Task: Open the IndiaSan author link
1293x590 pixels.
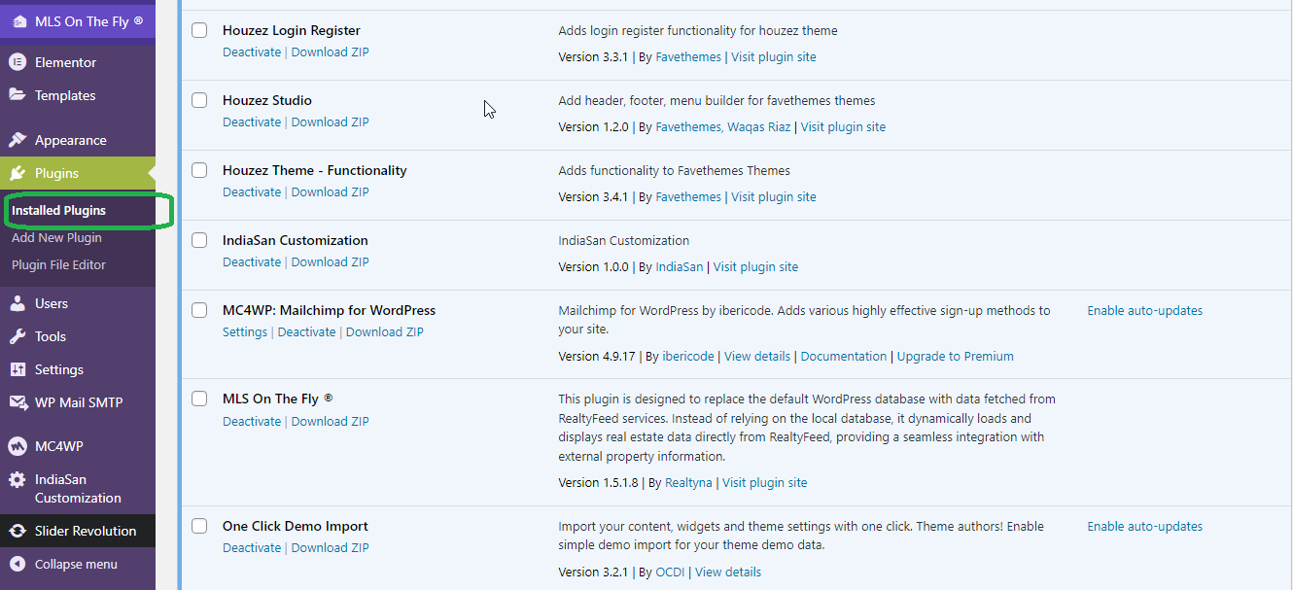Action: click(x=680, y=267)
